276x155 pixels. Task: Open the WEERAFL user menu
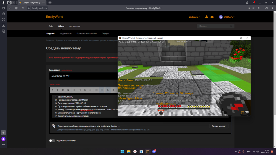(227, 17)
